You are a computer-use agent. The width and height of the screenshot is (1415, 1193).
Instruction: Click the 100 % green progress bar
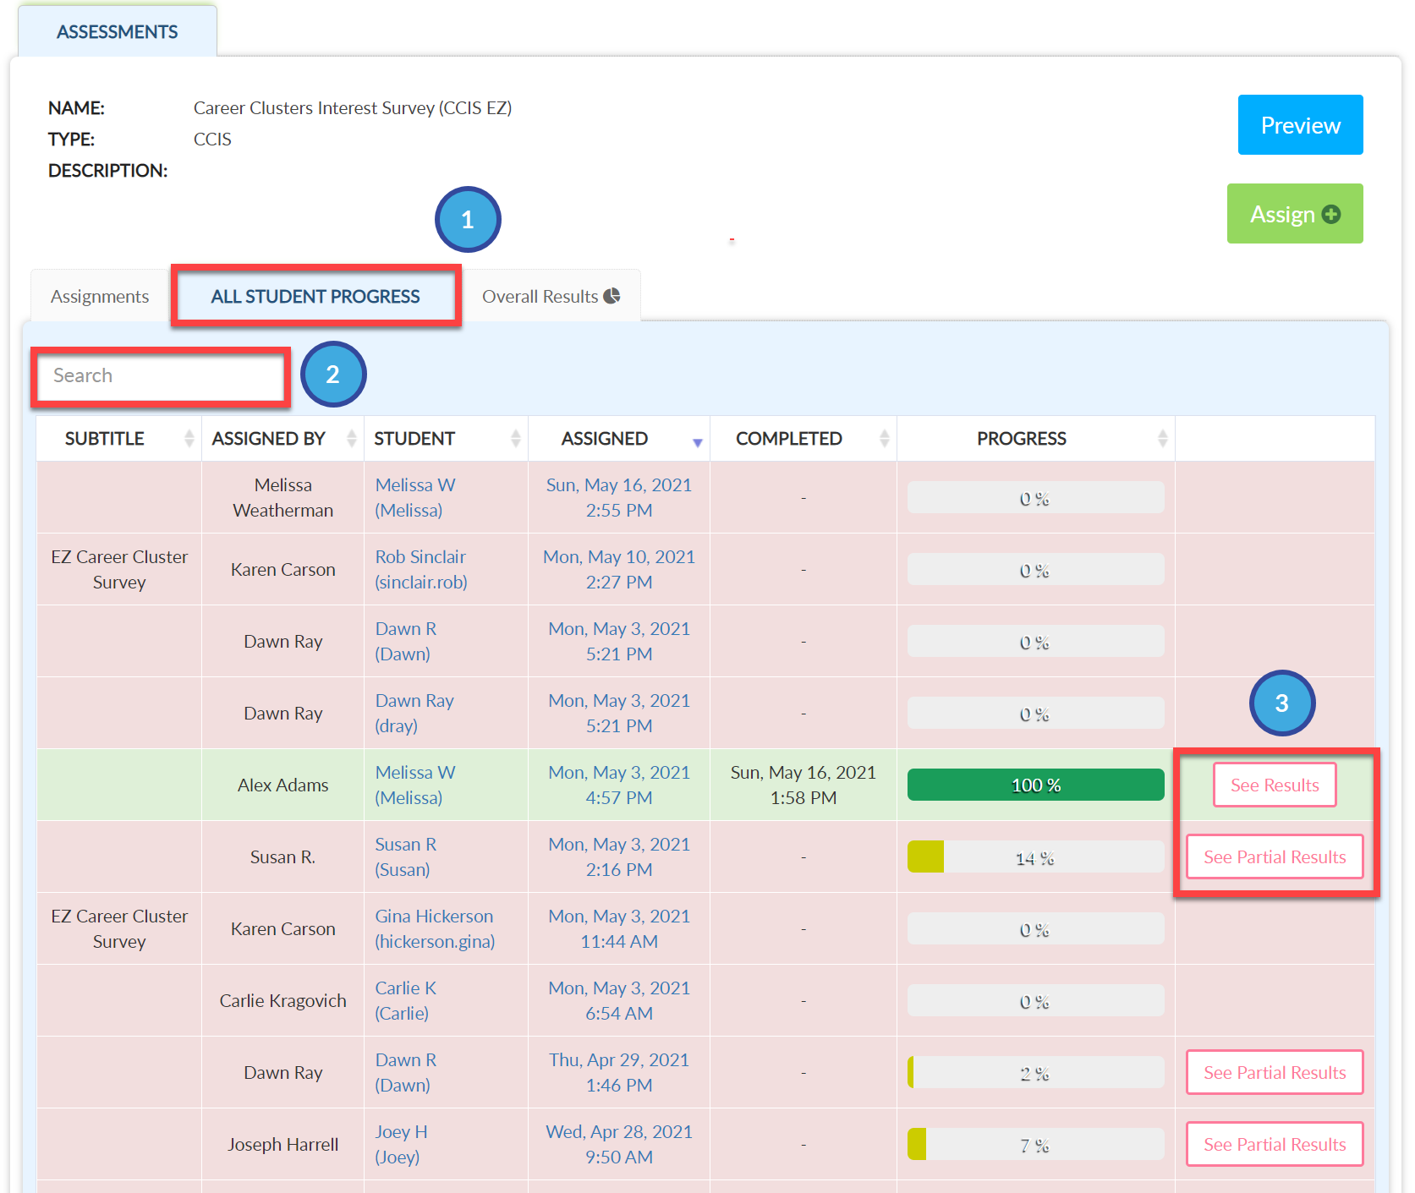point(1035,785)
